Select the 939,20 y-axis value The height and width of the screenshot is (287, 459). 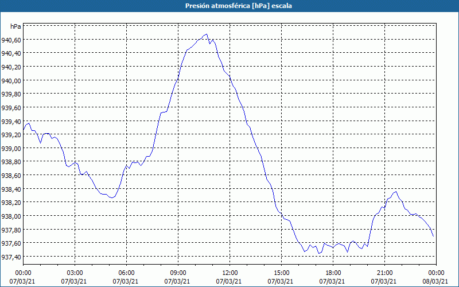pyautogui.click(x=11, y=135)
